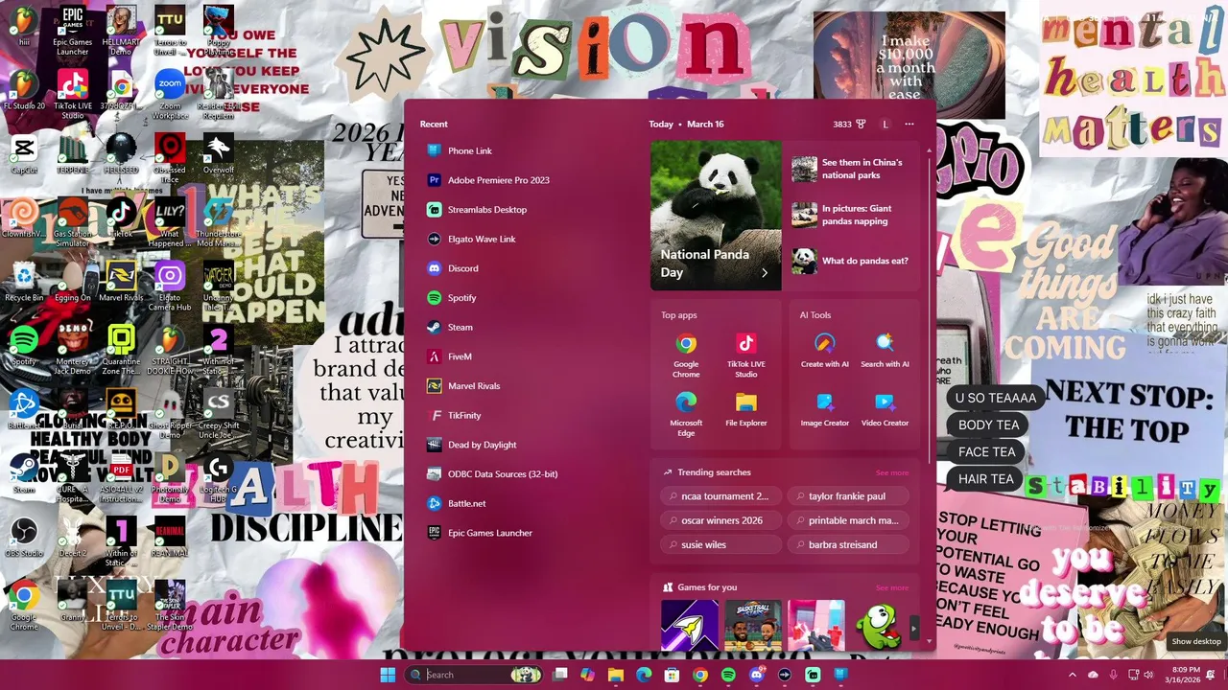The height and width of the screenshot is (690, 1228).
Task: Open See them in China's national parks
Action: point(851,169)
